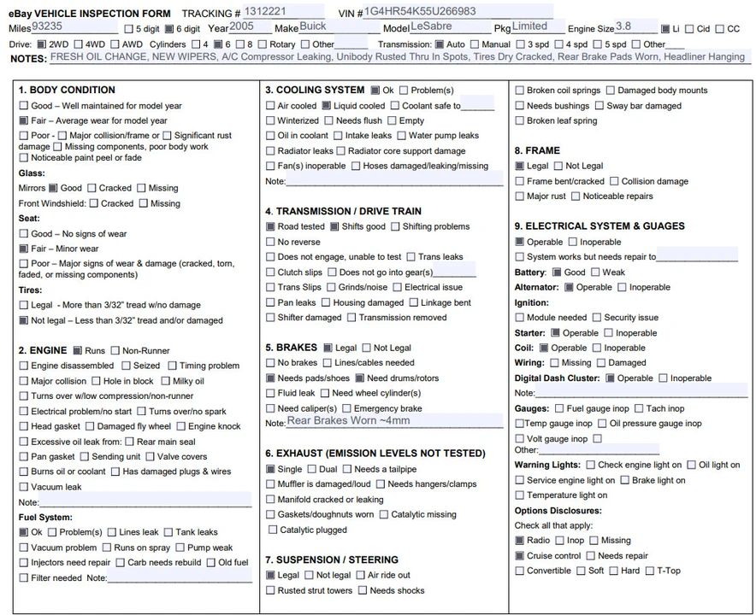756x615 pixels.
Task: Click the Pkg field showing Limited
Action: click(538, 26)
